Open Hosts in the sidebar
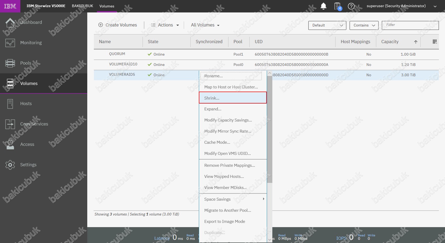Image resolution: width=445 pixels, height=243 pixels. pos(26,104)
